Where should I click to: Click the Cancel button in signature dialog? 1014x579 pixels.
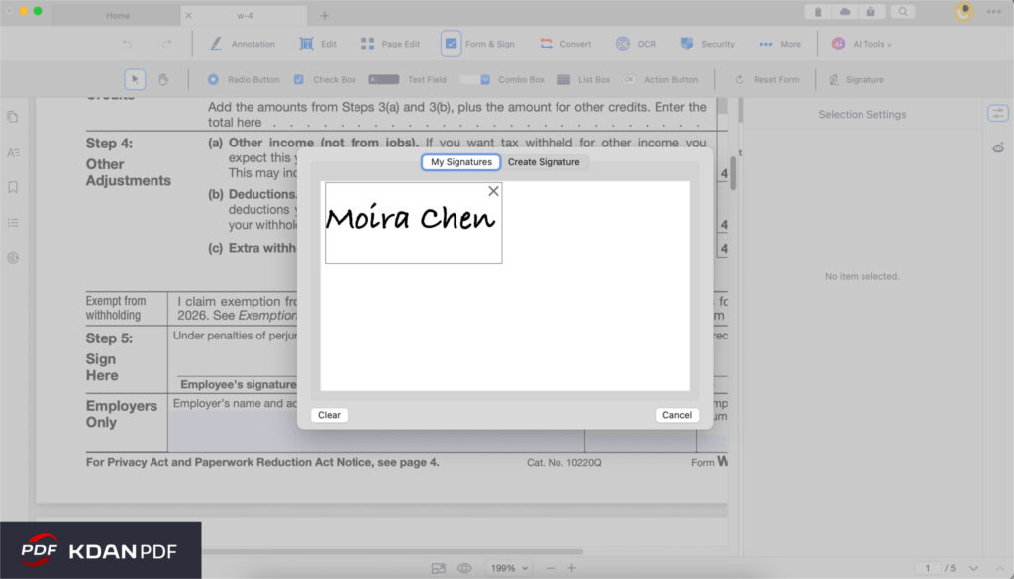pyautogui.click(x=677, y=414)
